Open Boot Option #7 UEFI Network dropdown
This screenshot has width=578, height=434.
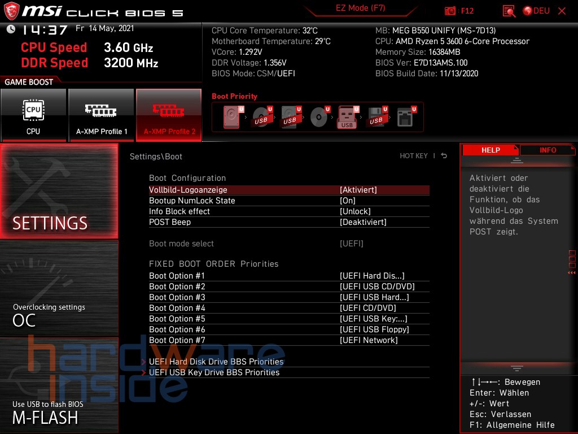pyautogui.click(x=289, y=340)
